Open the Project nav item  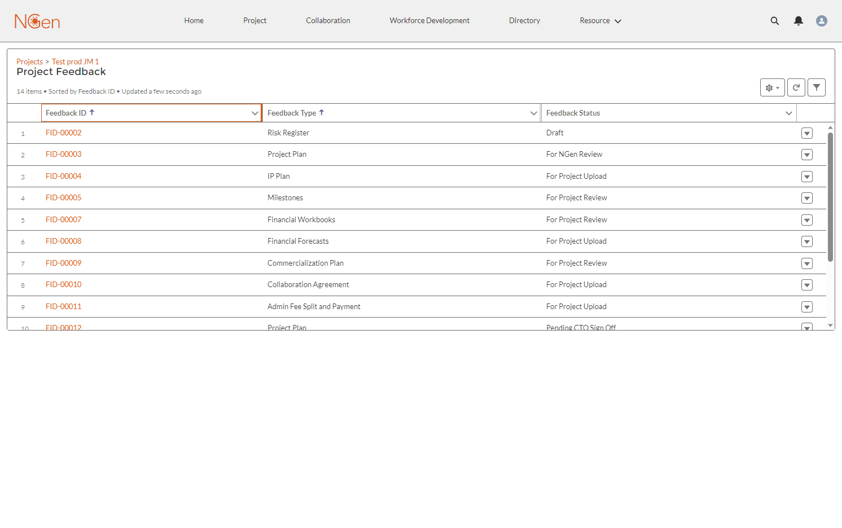(255, 21)
